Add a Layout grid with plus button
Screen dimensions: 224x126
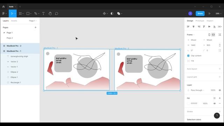220,77
